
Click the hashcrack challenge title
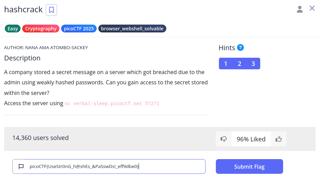pos(24,10)
